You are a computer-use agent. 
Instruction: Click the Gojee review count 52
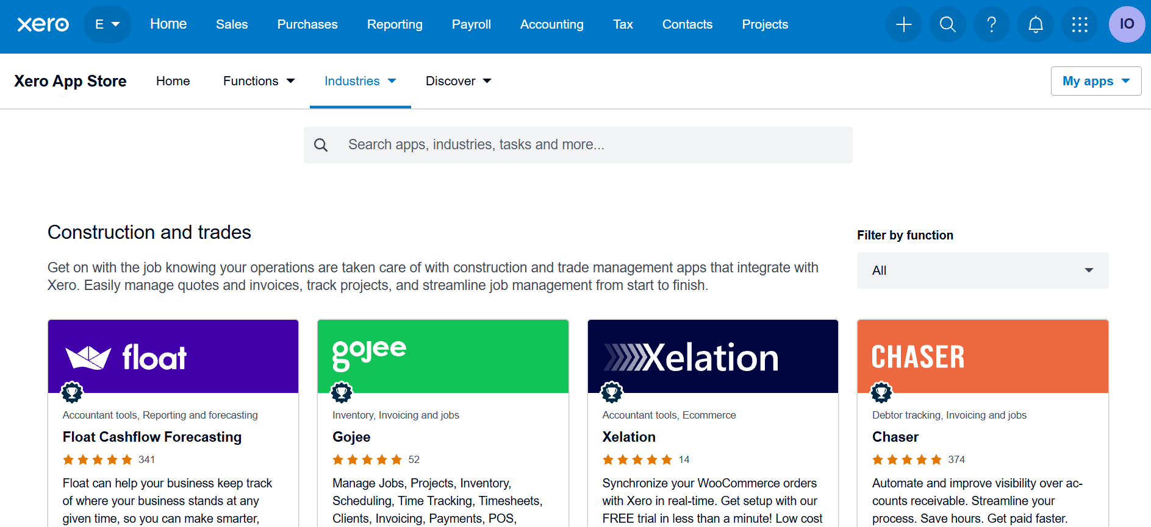point(414,459)
